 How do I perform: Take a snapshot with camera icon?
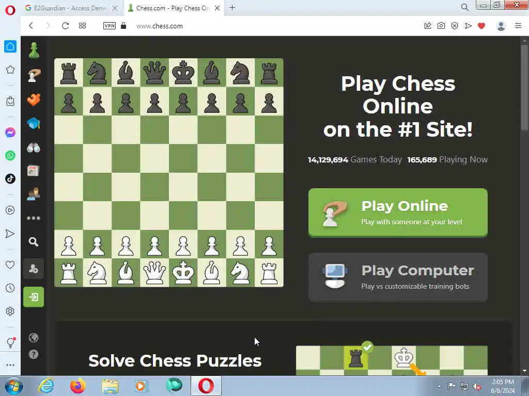coord(441,26)
